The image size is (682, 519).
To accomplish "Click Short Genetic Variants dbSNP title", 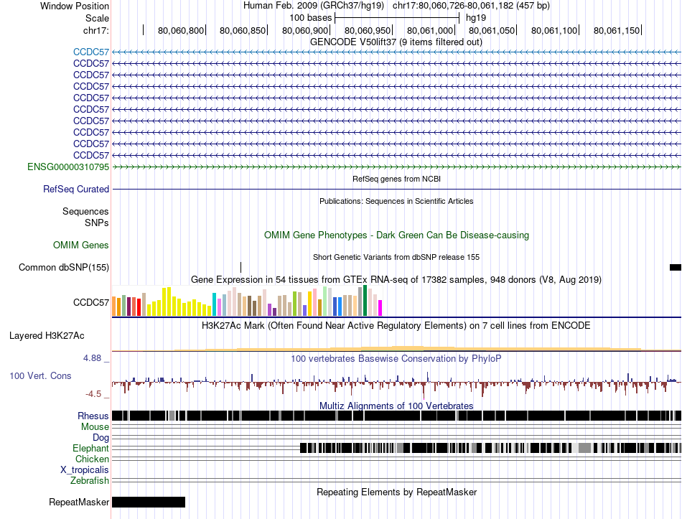I will click(396, 257).
